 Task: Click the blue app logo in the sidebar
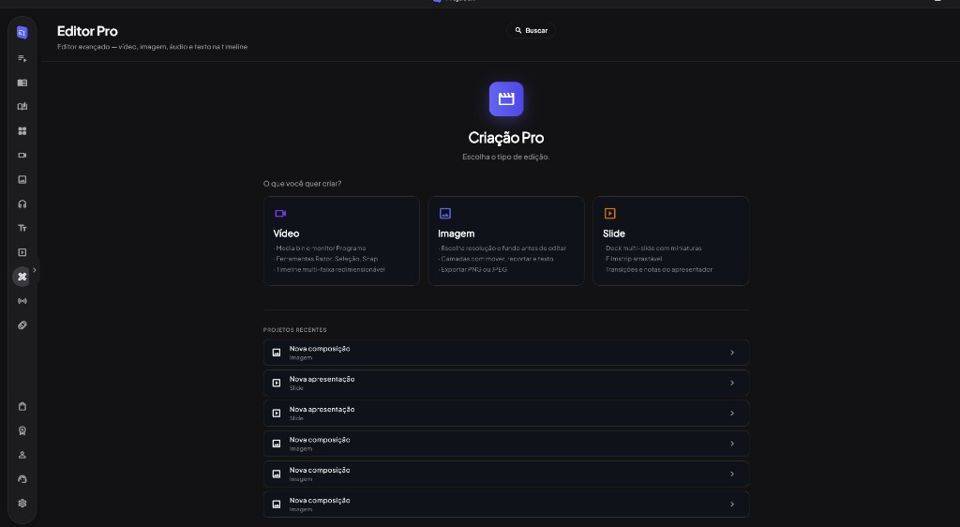(22, 33)
